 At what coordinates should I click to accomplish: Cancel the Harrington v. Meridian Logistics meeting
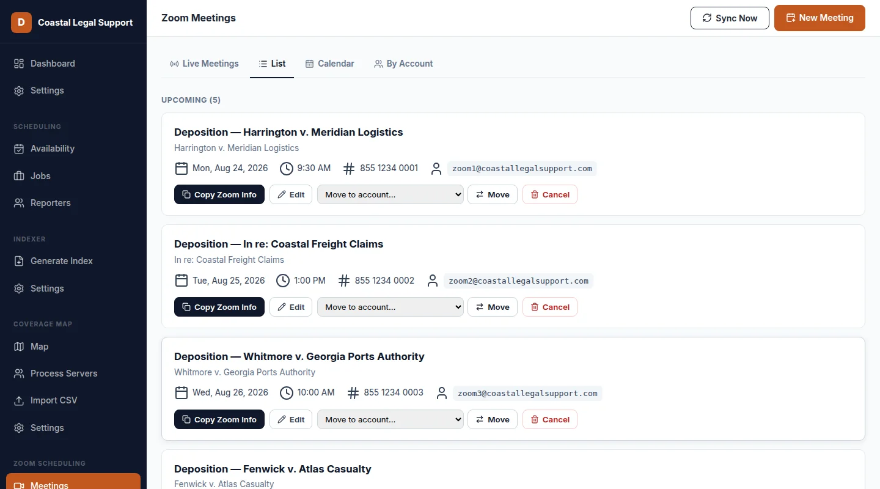[x=550, y=194]
